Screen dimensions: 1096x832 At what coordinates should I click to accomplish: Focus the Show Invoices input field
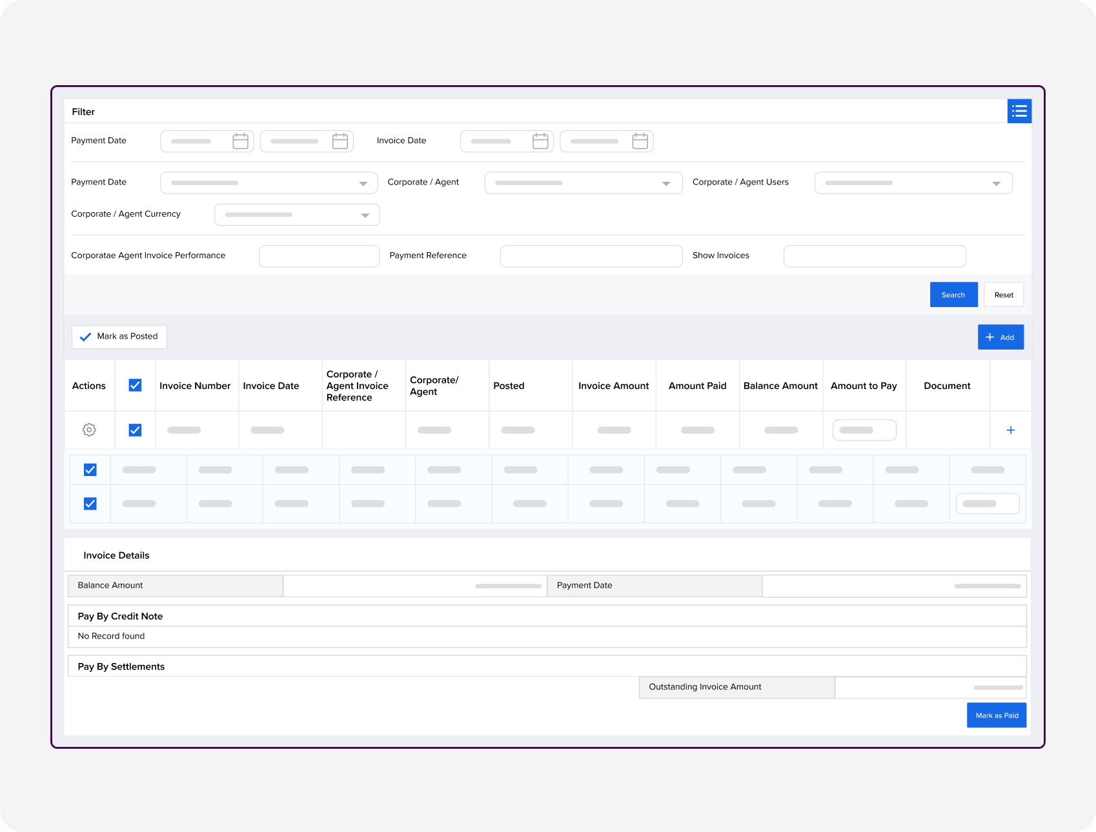pyautogui.click(x=875, y=256)
